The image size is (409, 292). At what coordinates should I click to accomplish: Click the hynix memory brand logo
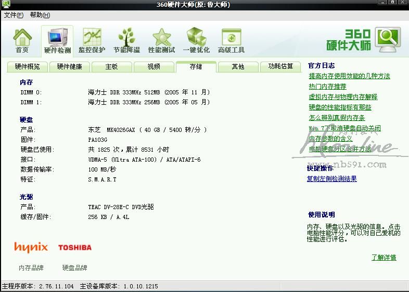click(x=31, y=248)
